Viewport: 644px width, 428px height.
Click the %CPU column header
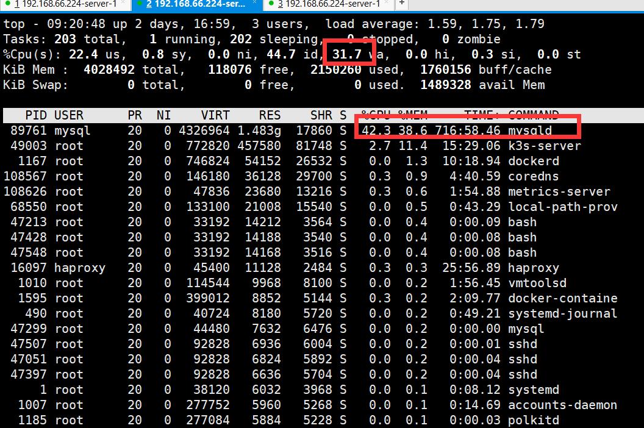pos(371,115)
